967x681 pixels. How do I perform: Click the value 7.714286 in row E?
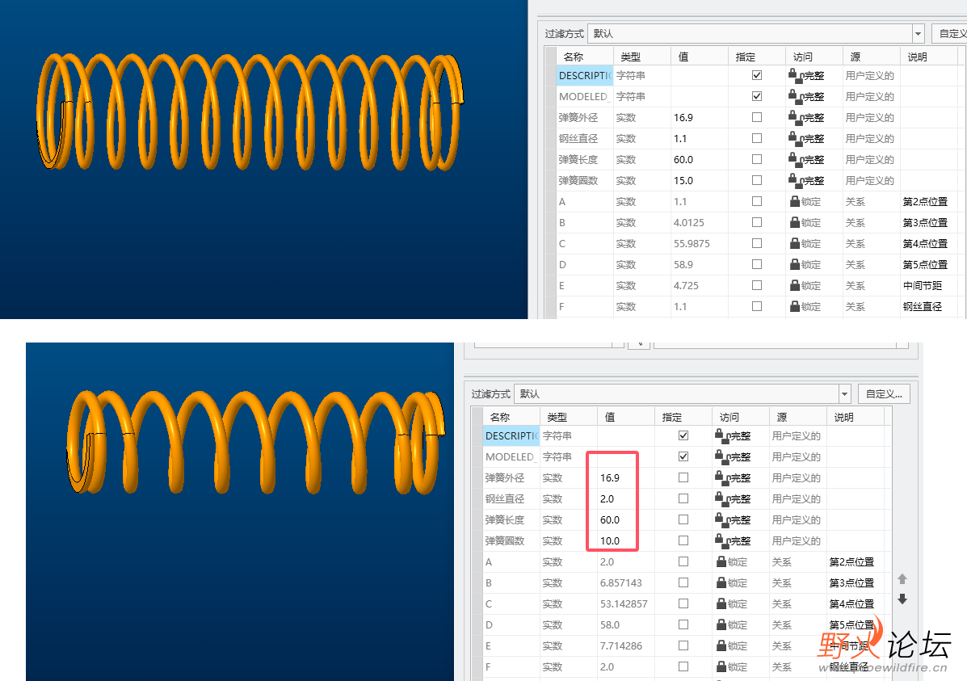[621, 645]
